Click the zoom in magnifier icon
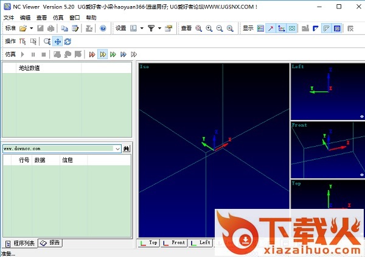365x257 pixels. coord(209,28)
